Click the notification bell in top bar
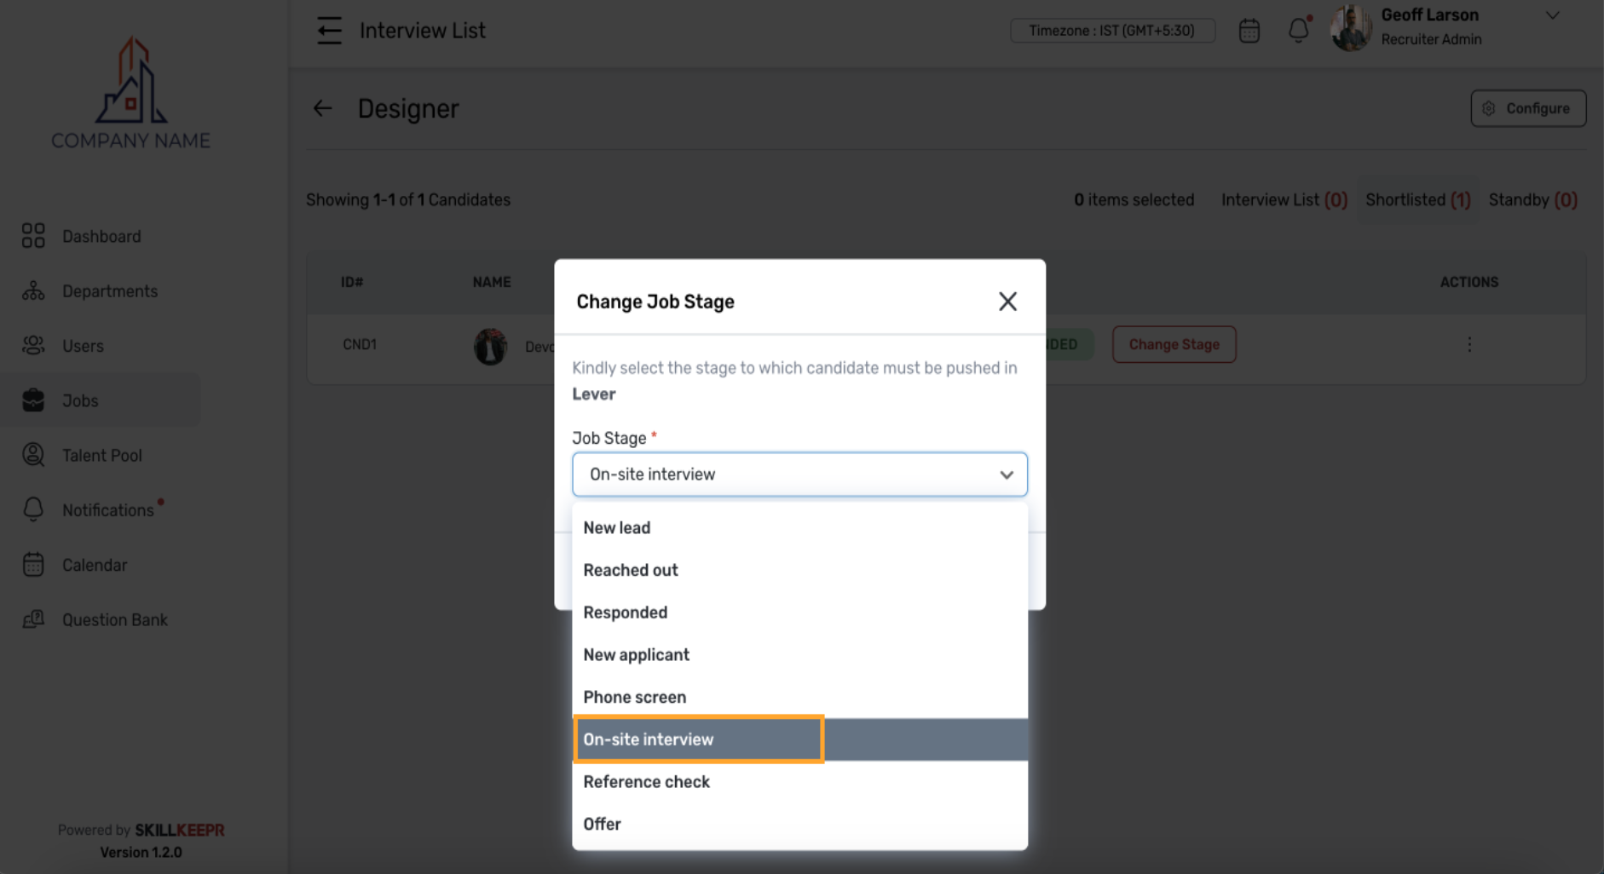This screenshot has width=1604, height=874. [x=1298, y=30]
